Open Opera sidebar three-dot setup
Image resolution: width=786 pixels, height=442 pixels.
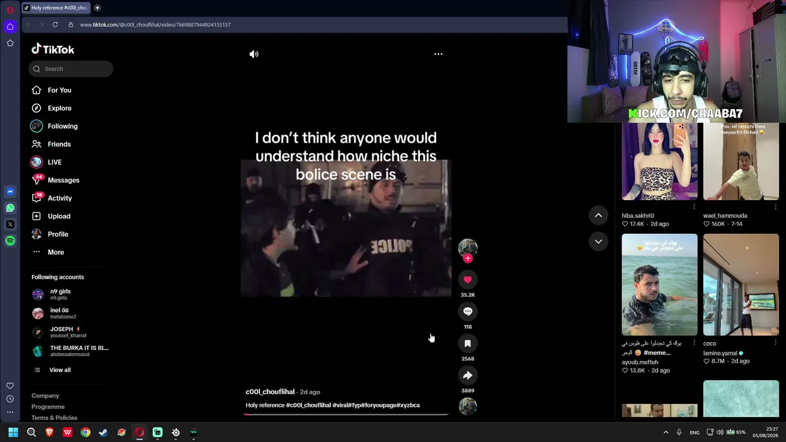point(10,413)
